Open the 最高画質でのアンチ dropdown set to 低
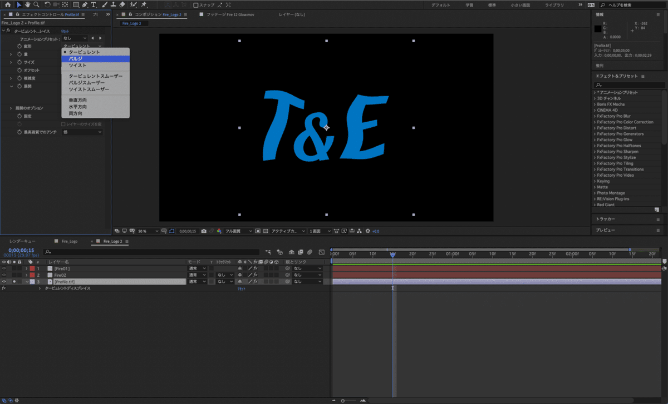This screenshot has width=668, height=404. click(x=81, y=132)
